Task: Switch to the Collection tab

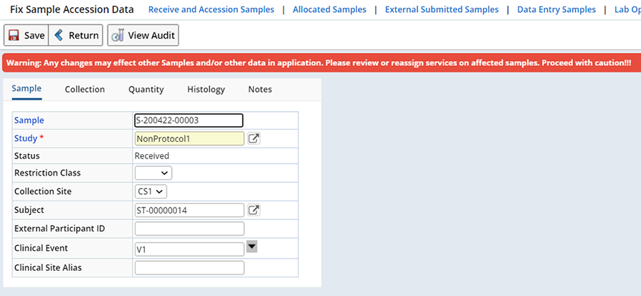Action: pos(85,89)
